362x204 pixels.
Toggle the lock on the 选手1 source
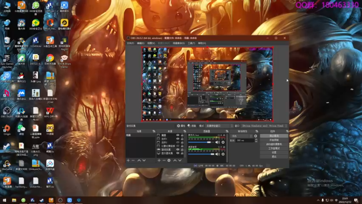coord(182,139)
